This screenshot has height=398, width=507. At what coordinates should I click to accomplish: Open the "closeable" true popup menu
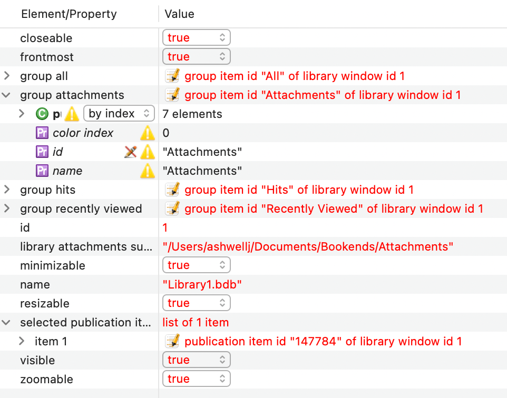197,37
